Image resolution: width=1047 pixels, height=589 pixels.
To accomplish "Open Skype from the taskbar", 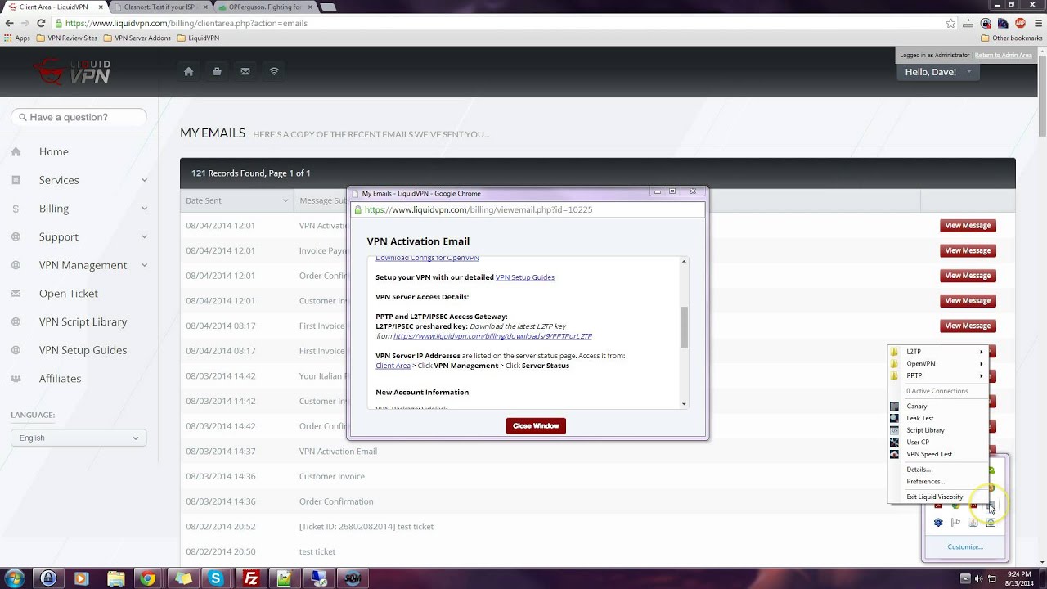I will [x=216, y=578].
